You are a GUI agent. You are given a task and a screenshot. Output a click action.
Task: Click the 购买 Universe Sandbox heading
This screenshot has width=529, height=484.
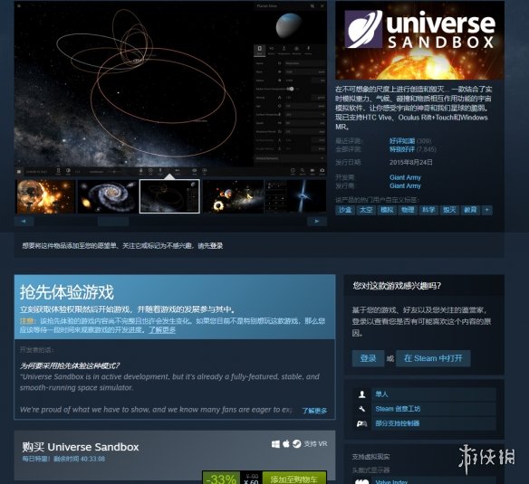tap(81, 447)
